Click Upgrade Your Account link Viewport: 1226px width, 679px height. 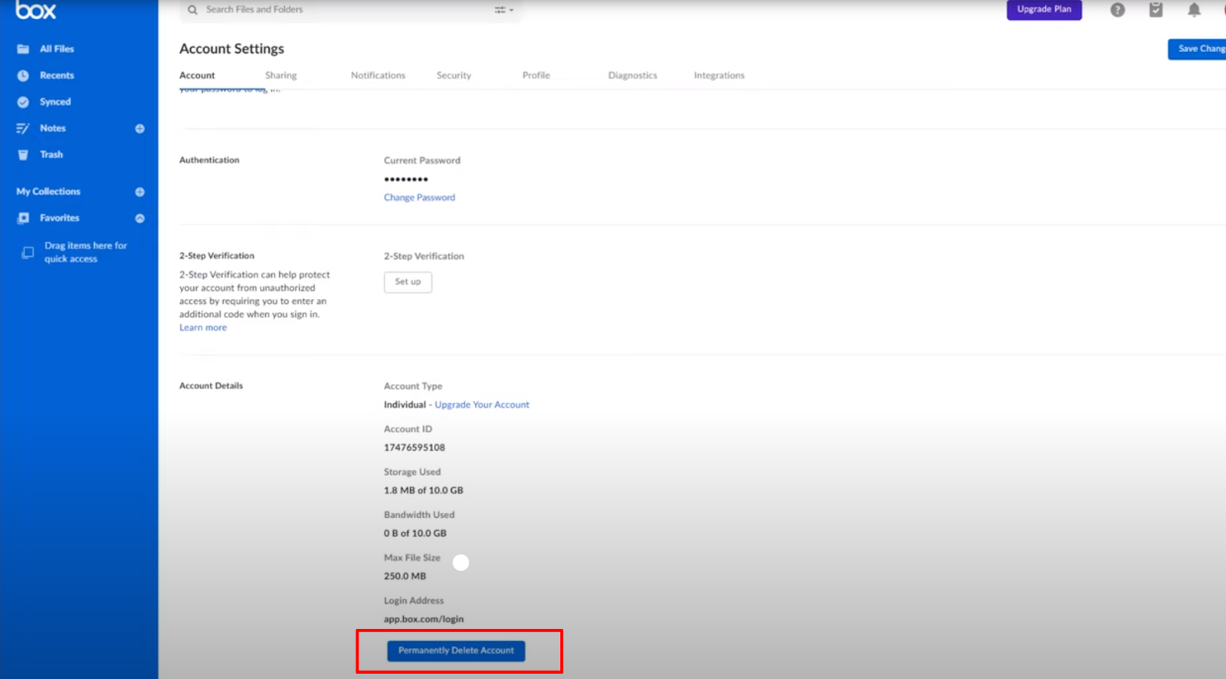482,405
